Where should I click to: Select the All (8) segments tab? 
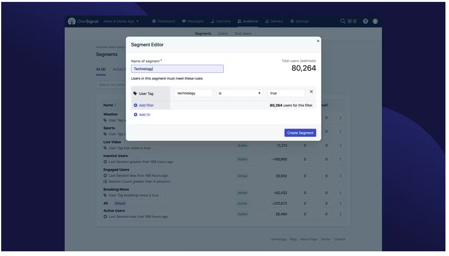(x=101, y=70)
